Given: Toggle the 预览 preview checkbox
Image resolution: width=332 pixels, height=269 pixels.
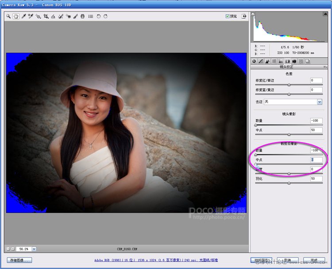Looking at the screenshot, I should 228,16.
